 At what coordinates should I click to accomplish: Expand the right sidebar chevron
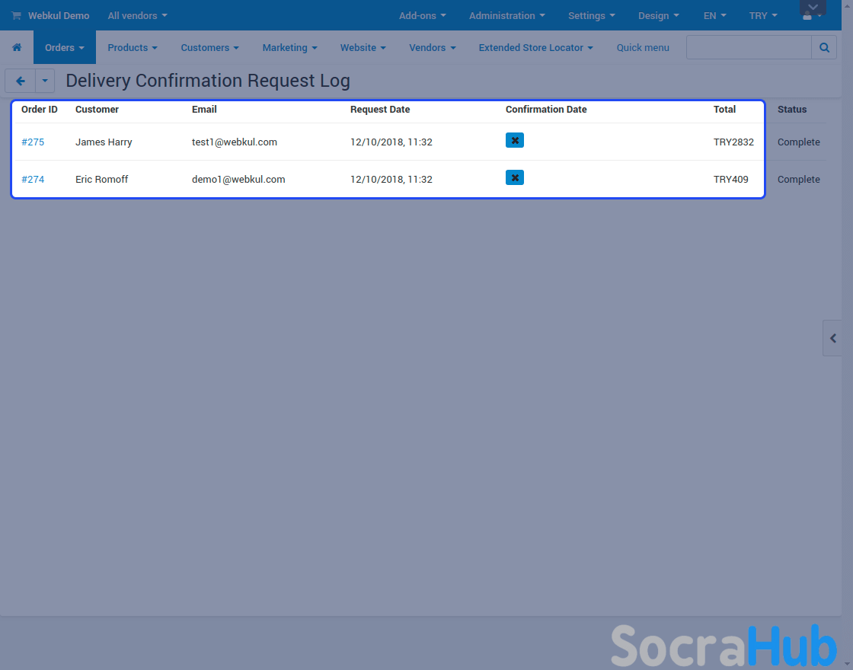point(832,338)
